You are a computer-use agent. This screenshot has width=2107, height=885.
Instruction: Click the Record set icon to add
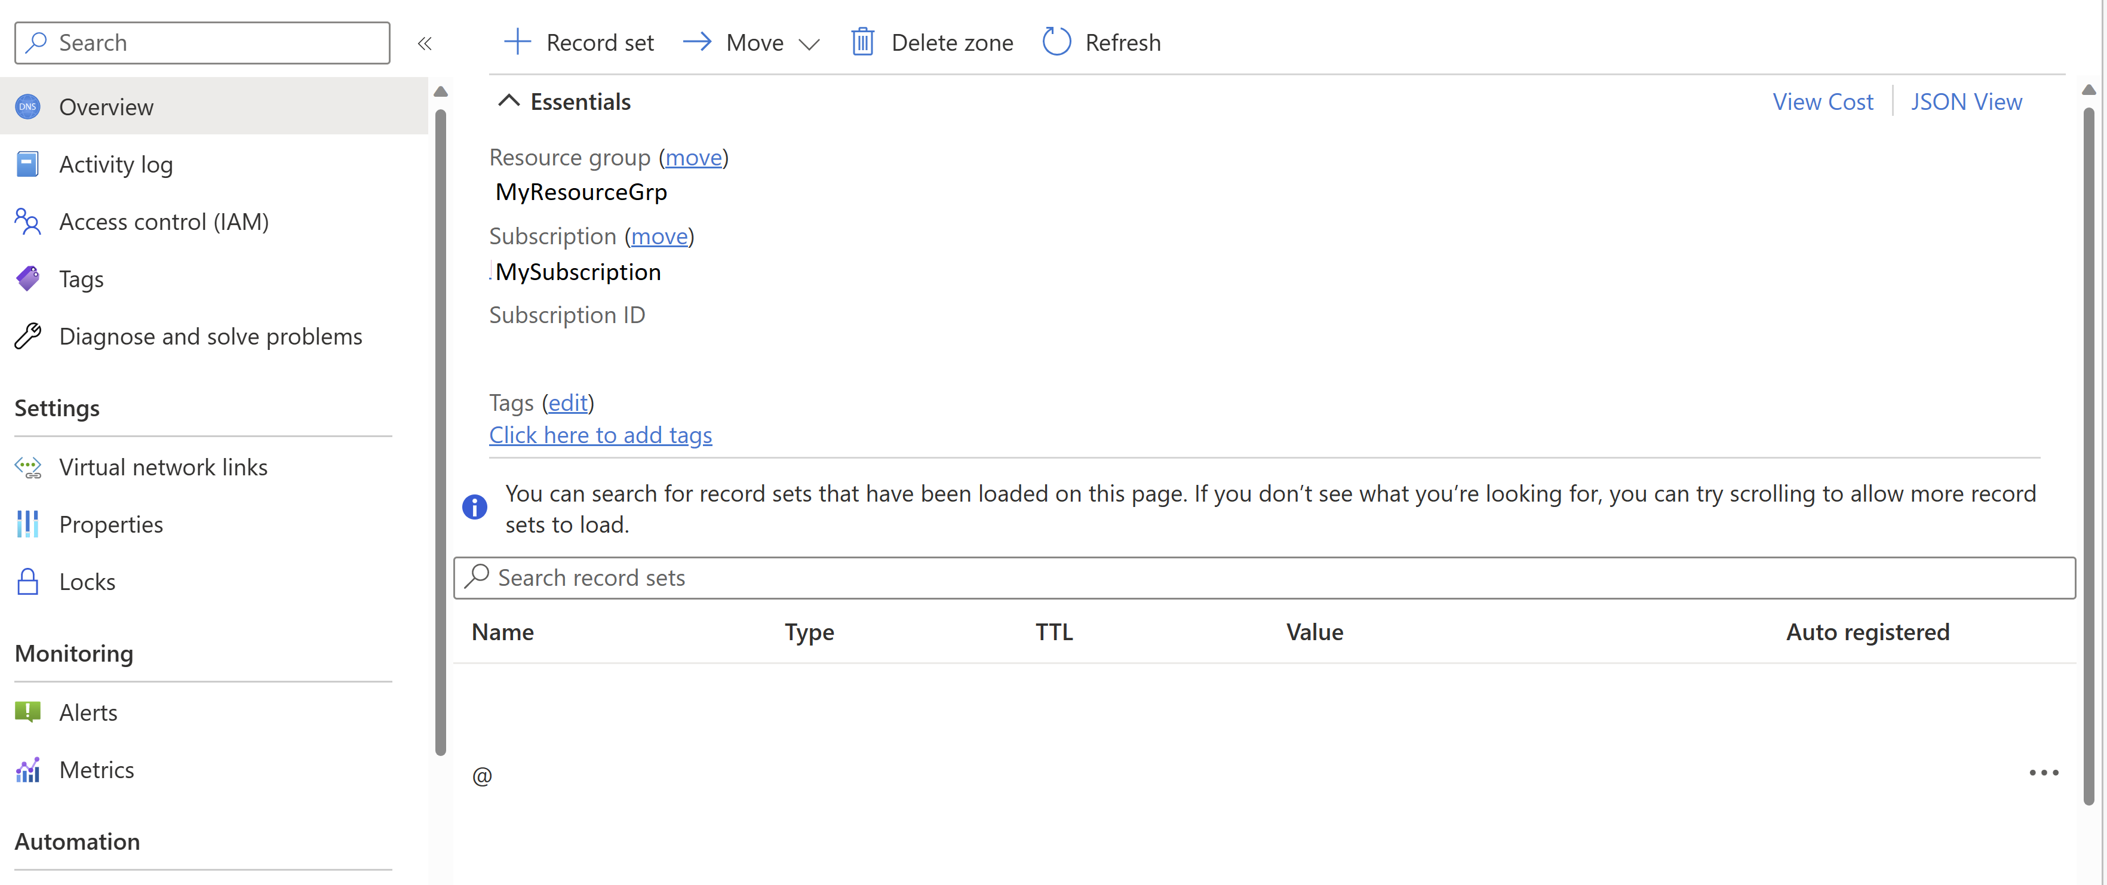point(578,40)
